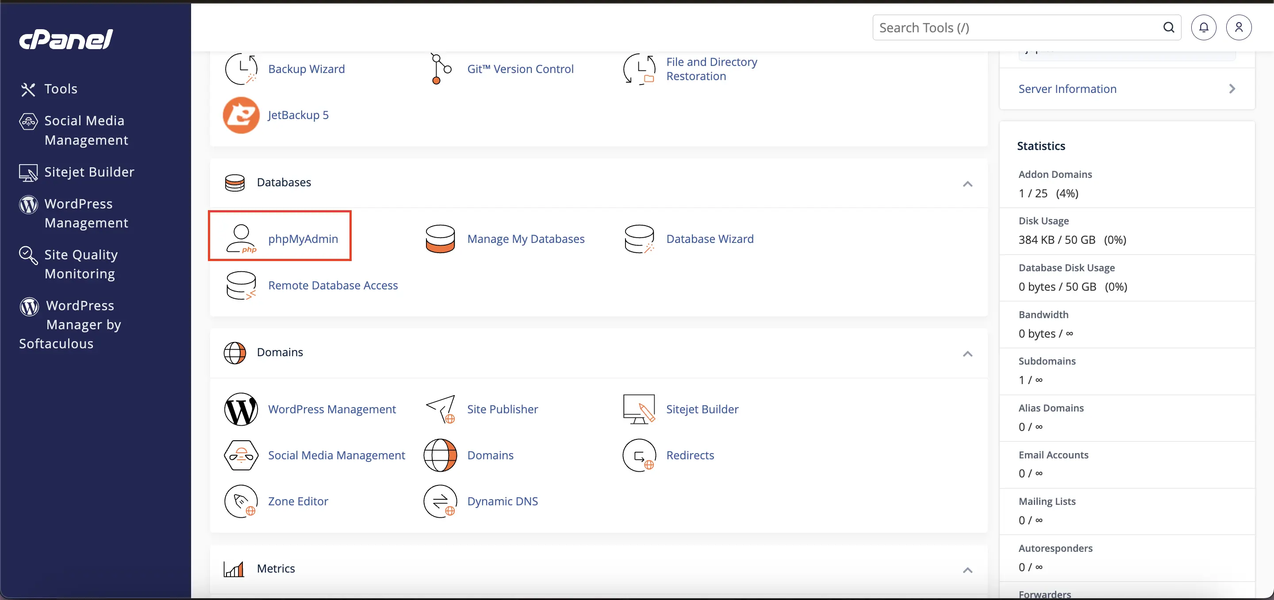Click the Metrics section title
Image resolution: width=1274 pixels, height=600 pixels.
(x=276, y=569)
